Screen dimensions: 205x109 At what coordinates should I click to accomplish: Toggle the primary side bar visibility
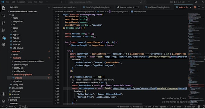pos(175,2)
